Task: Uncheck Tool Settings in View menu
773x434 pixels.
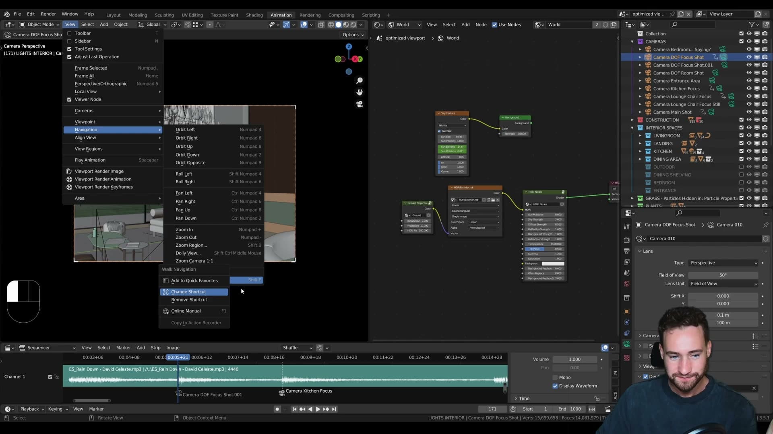Action: click(69, 49)
